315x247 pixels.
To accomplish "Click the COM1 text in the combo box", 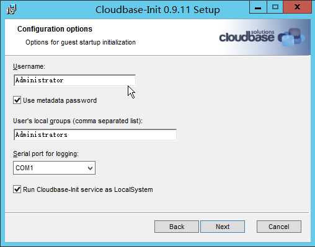I will click(x=24, y=168).
